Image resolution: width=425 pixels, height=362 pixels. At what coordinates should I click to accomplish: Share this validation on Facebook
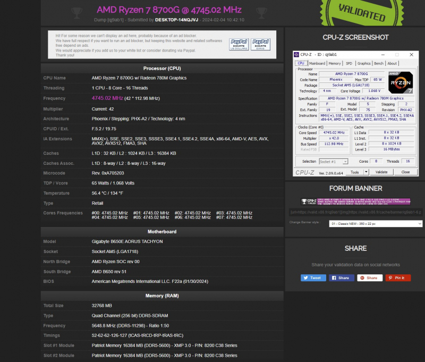click(341, 277)
